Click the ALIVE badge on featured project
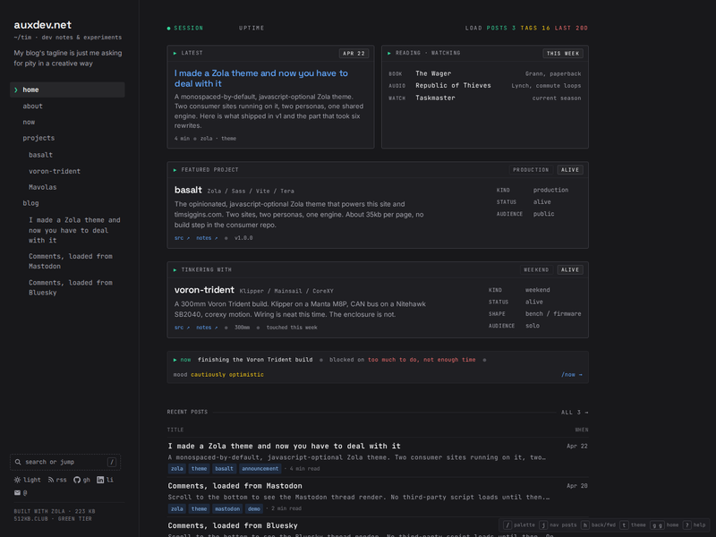Screen dimensions: 716x537 (570, 170)
